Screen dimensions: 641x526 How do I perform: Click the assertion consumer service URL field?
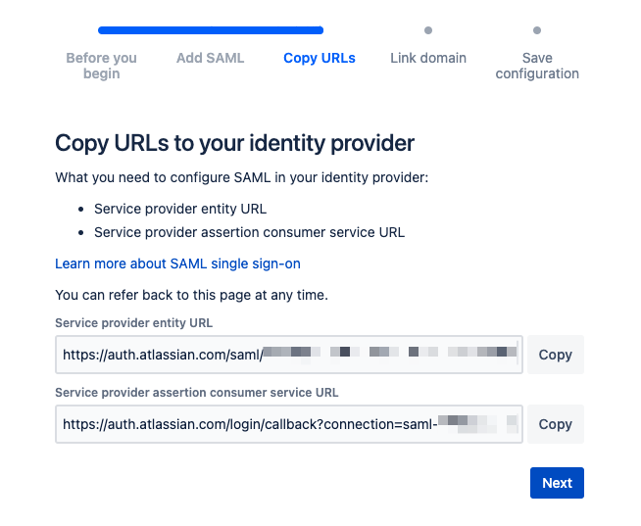coord(288,424)
